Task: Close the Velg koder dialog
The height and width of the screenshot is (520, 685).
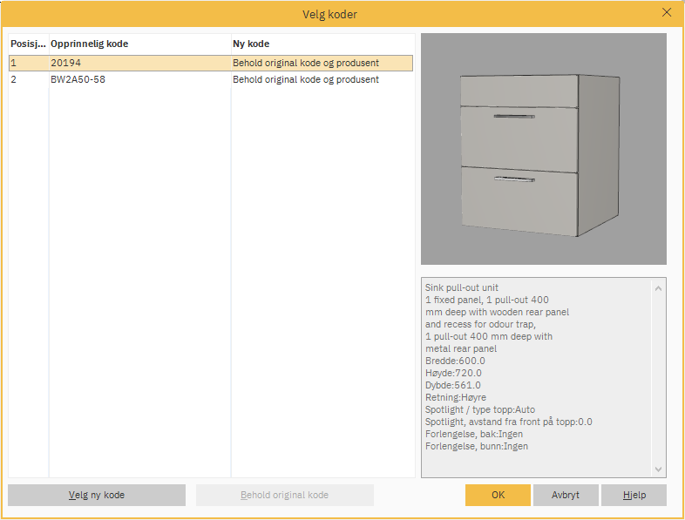Action: [666, 13]
